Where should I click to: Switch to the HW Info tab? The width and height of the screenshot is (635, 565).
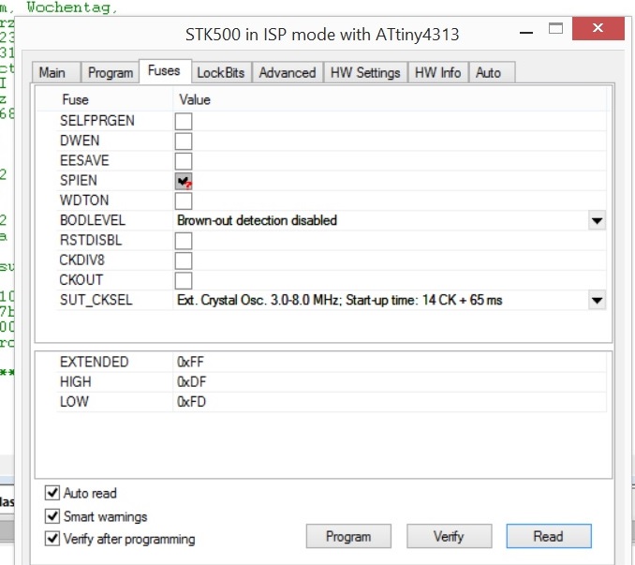click(437, 72)
